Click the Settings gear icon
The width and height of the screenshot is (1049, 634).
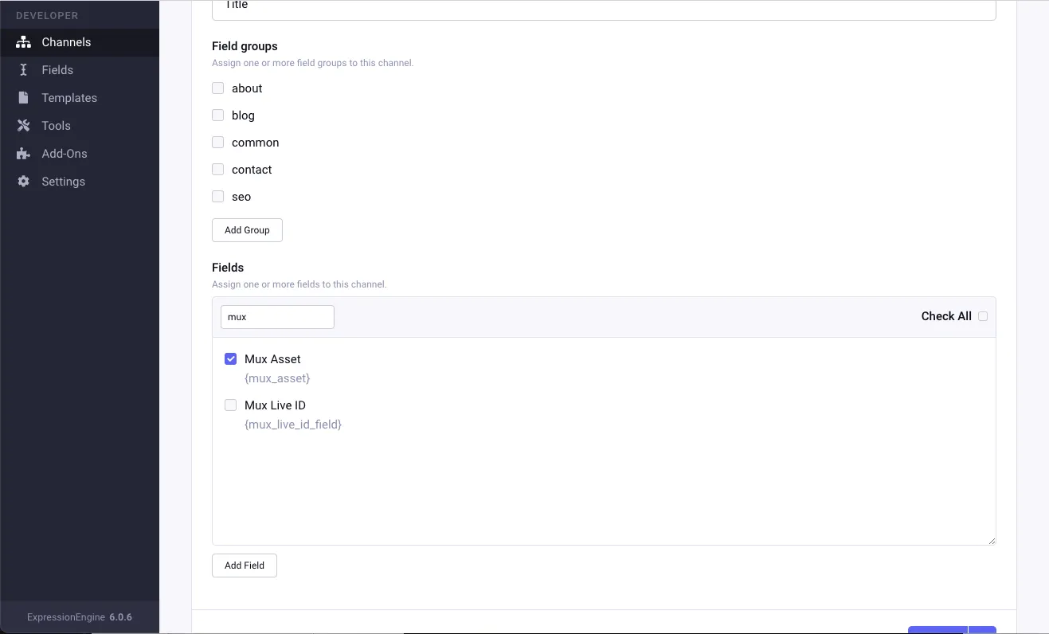coord(23,182)
